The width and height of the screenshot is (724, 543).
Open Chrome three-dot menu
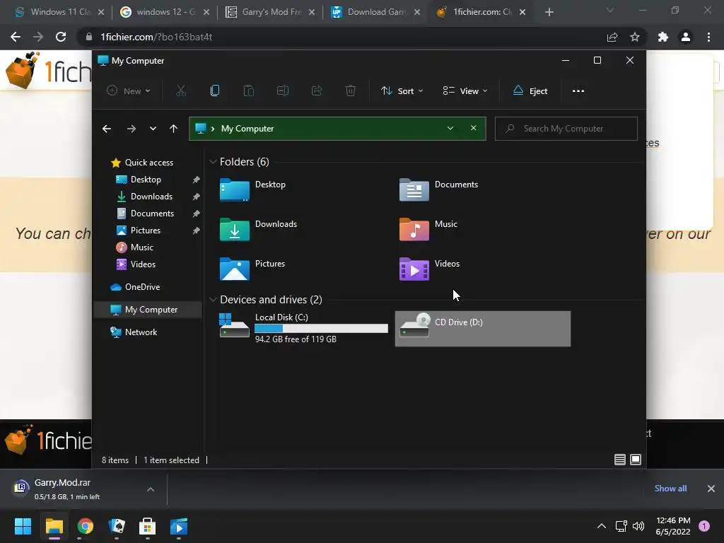pyautogui.click(x=708, y=37)
